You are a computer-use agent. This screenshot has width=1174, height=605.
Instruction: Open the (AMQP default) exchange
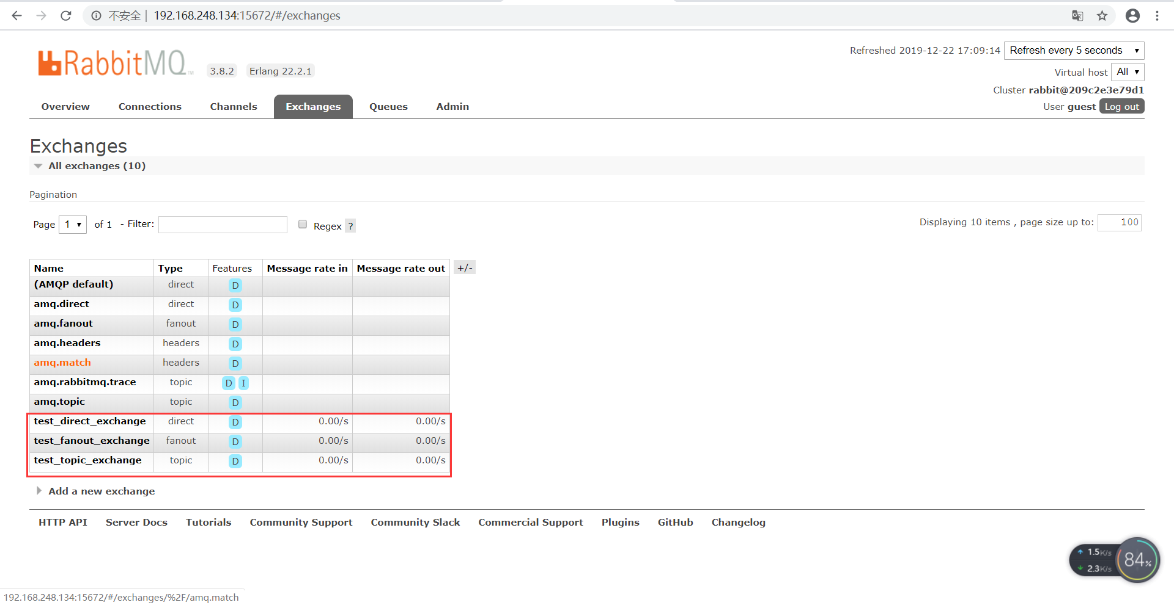click(73, 284)
